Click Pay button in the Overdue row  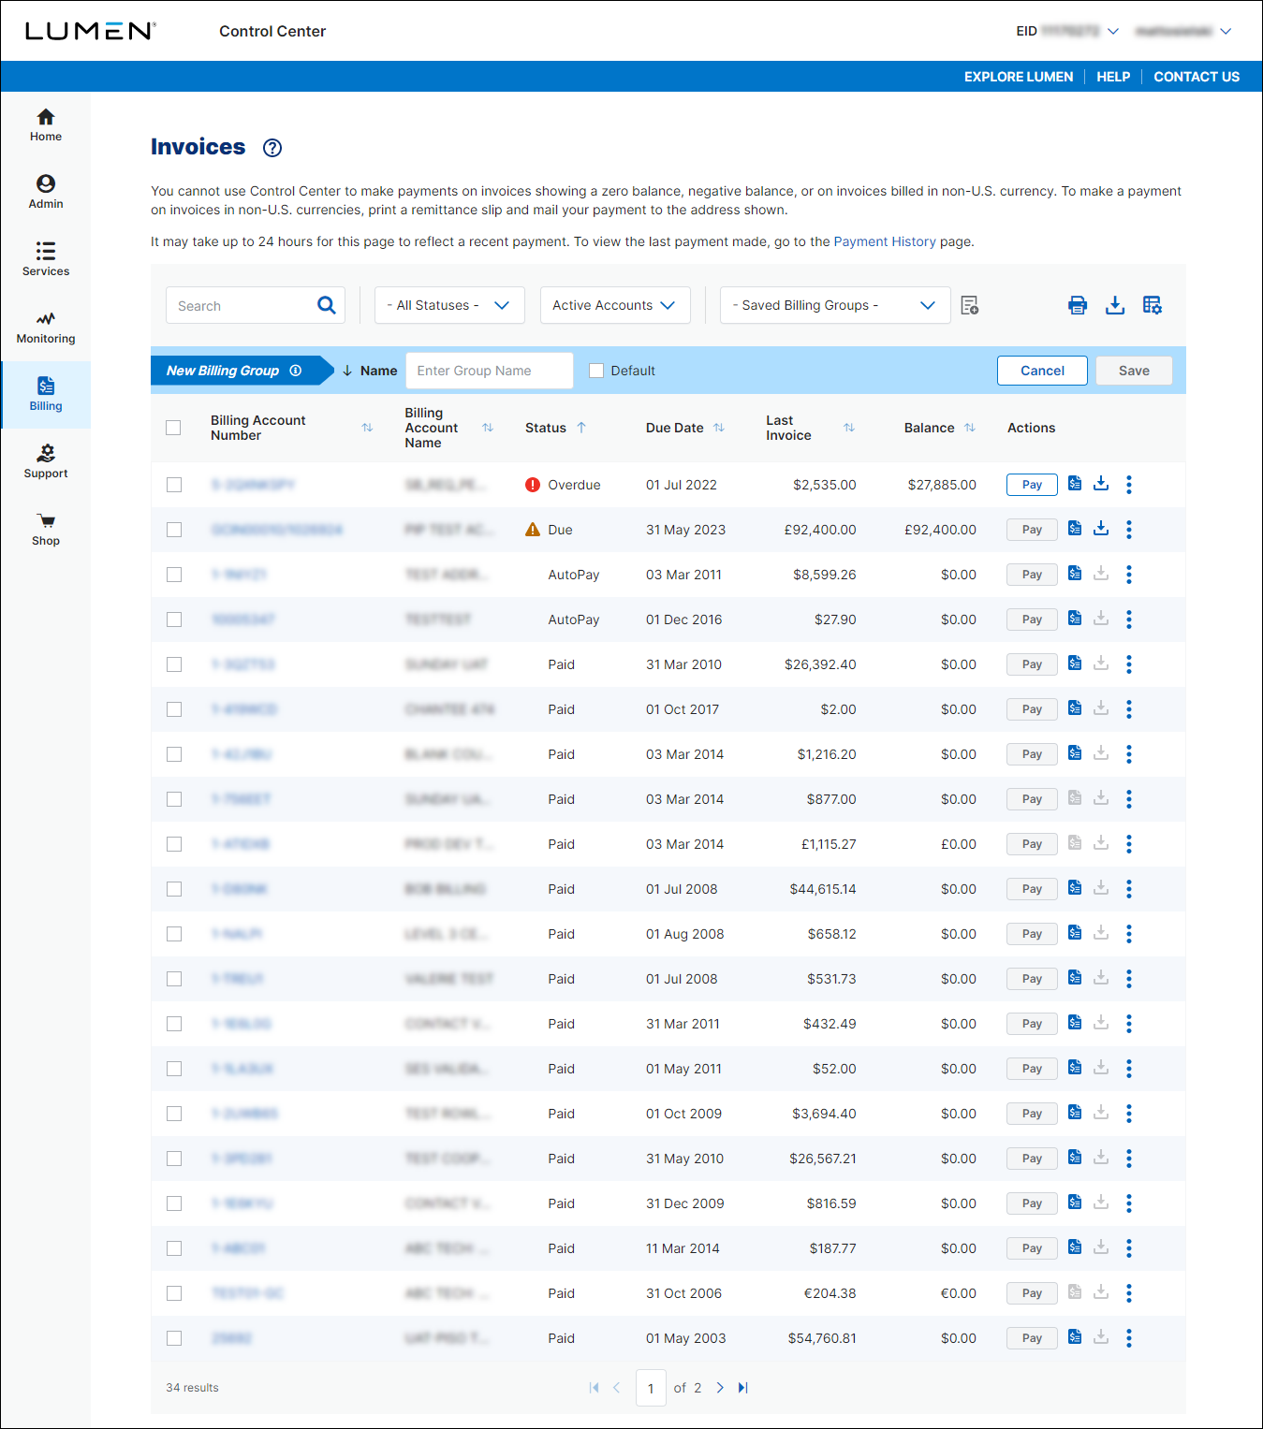[x=1032, y=485]
